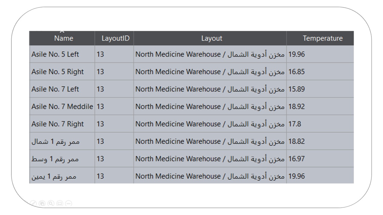This screenshot has width=383, height=215.
Task: Click the magnifier zoom icon
Action: [51, 203]
